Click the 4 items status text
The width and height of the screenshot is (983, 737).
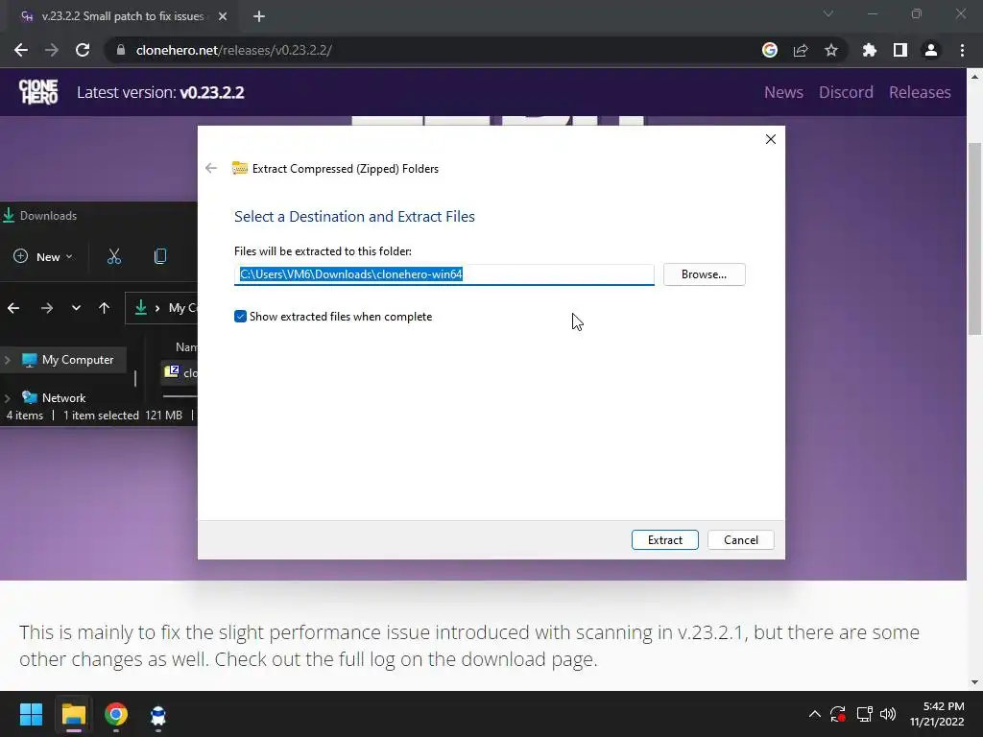coord(24,415)
